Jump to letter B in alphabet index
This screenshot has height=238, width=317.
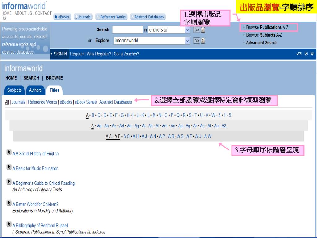point(93,115)
